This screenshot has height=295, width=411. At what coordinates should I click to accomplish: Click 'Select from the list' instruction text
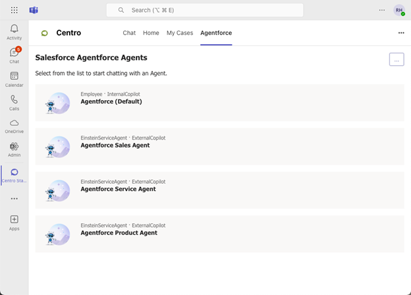tap(101, 73)
